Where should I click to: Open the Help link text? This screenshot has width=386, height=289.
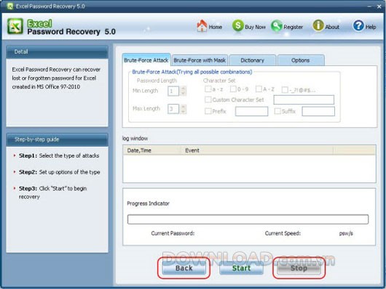coord(371,27)
